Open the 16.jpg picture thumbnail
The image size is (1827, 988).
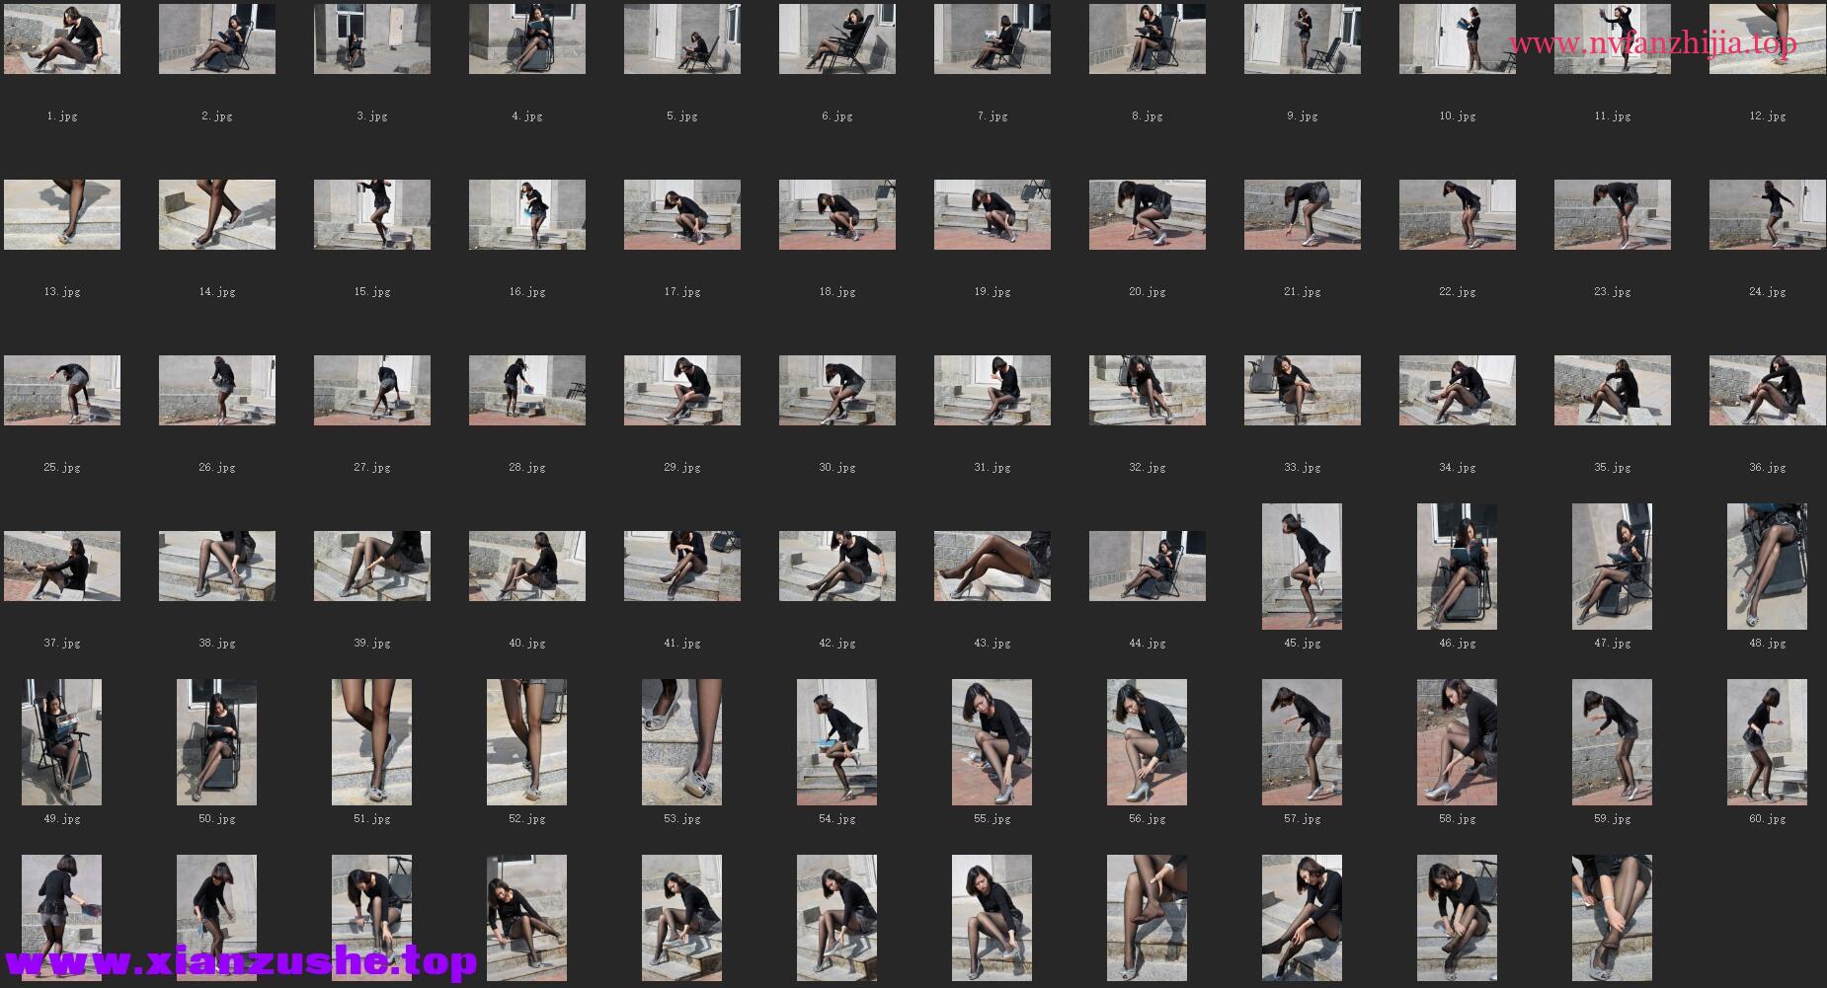tap(527, 214)
